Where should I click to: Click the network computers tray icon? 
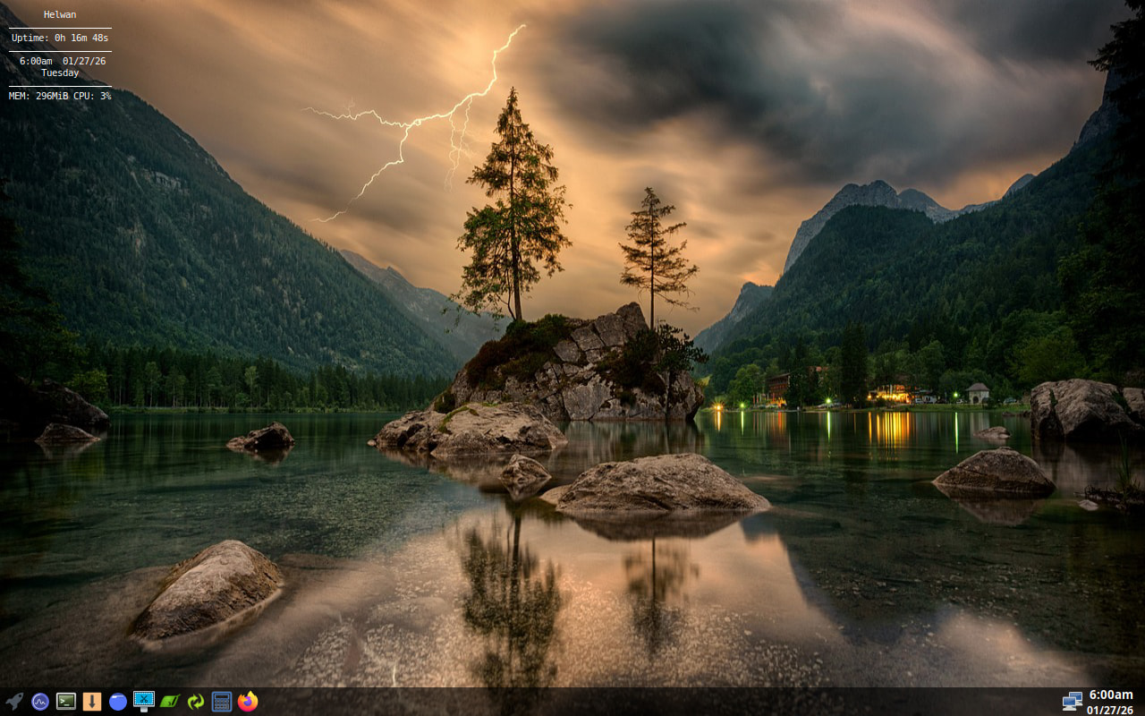click(1072, 702)
